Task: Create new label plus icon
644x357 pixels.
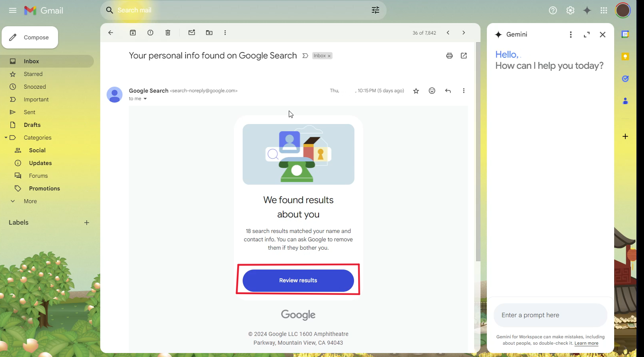Action: click(87, 223)
